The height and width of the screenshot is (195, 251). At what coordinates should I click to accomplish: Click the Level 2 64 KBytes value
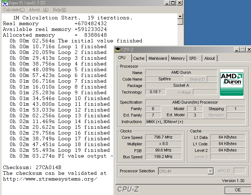228,150
